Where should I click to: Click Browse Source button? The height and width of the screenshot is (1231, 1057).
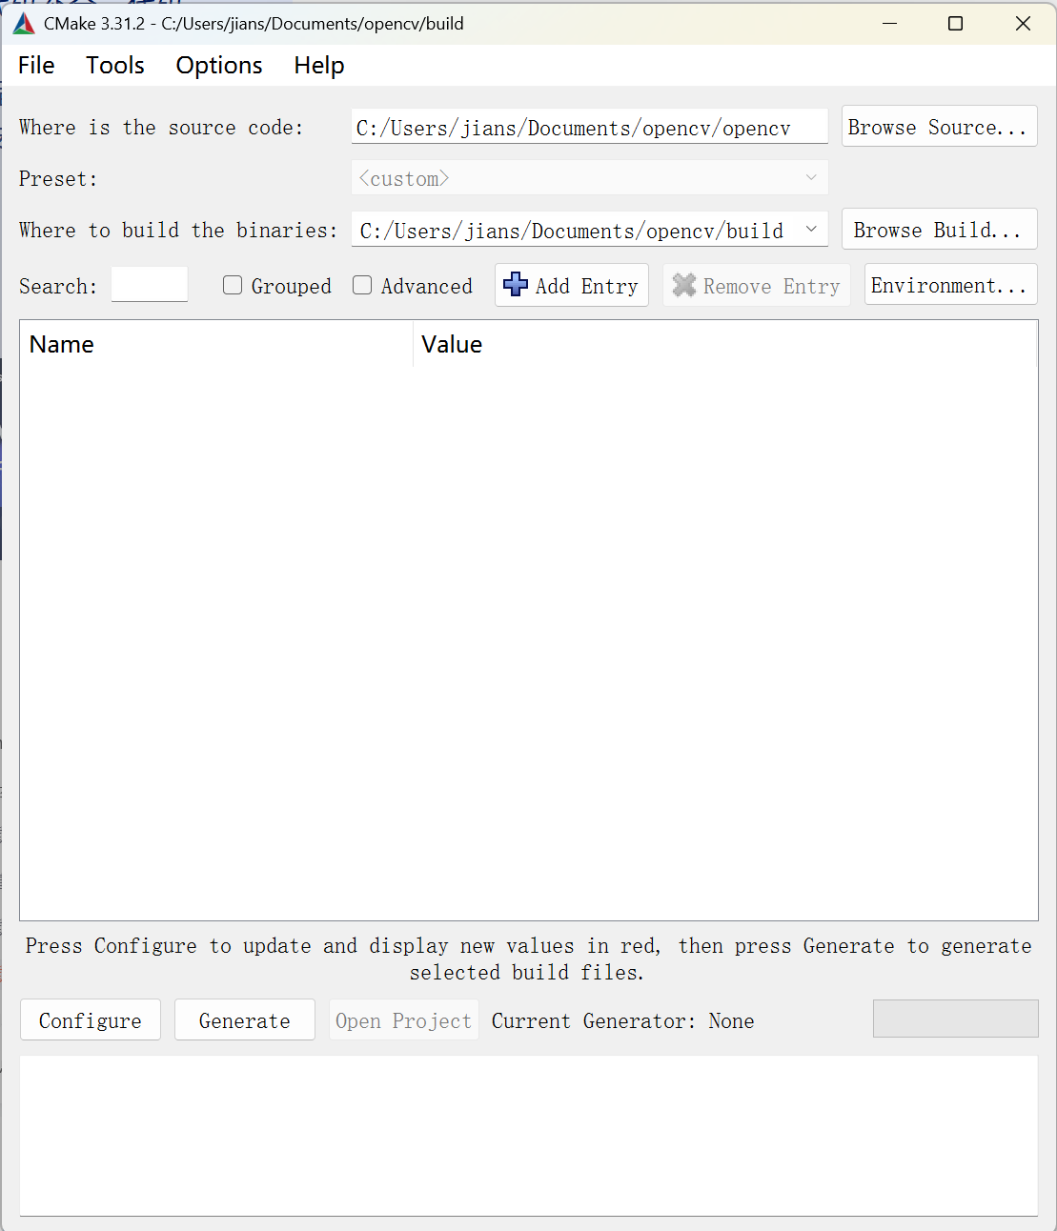click(939, 127)
